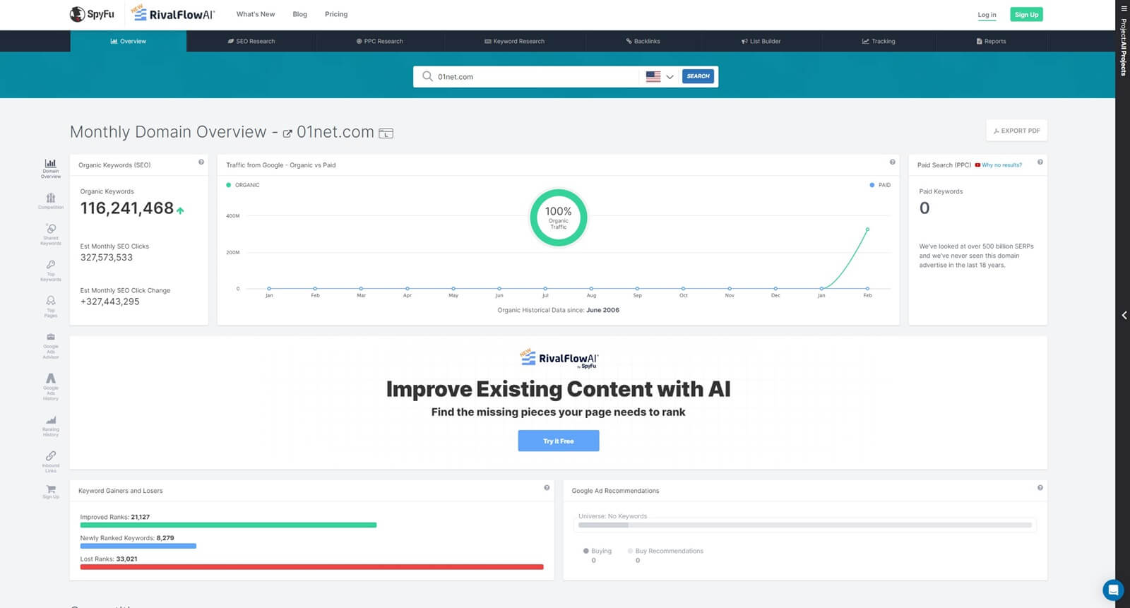
Task: Click the Try it Free button
Action: (559, 441)
